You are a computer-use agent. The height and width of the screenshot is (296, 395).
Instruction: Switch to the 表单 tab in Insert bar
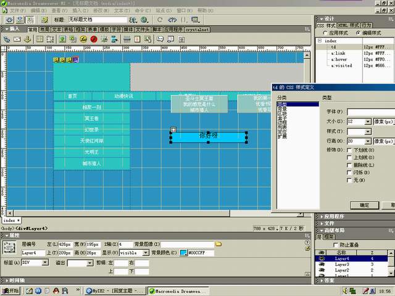point(91,29)
